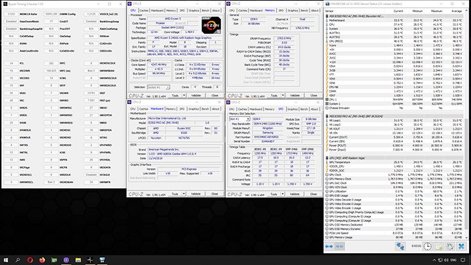471x265 pixels.
Task: Click Validate in CPU-Z CPU window
Action: (x=196, y=96)
